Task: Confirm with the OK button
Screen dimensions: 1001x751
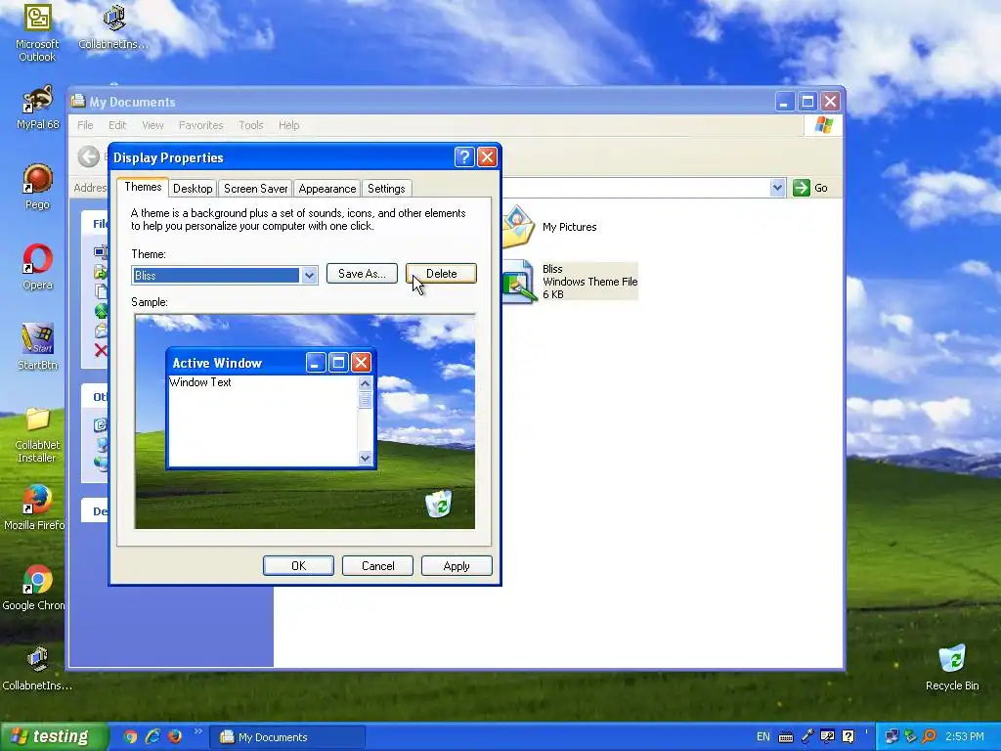Action: (x=298, y=566)
